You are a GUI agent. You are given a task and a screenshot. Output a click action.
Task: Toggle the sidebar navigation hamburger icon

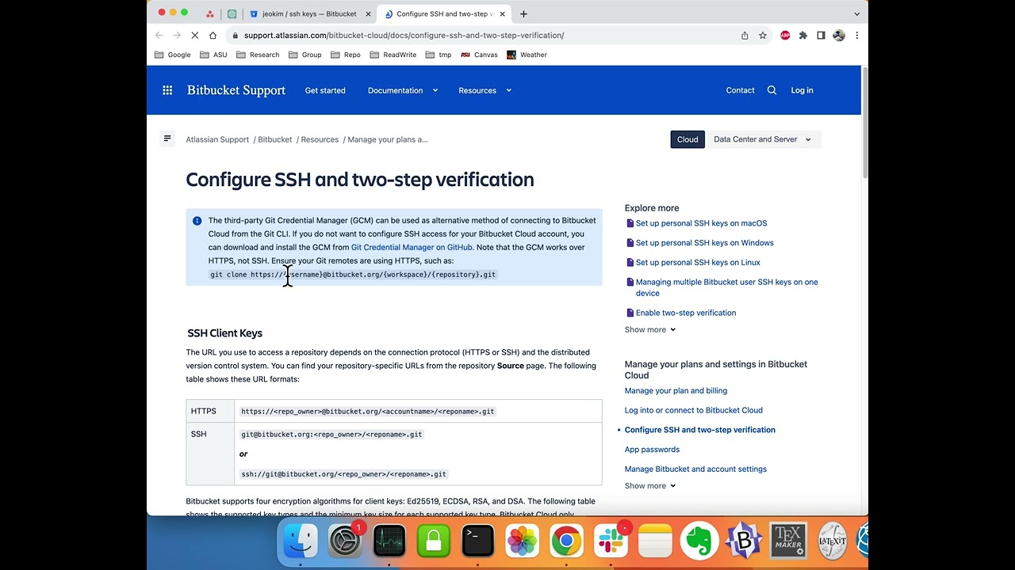[x=167, y=139]
